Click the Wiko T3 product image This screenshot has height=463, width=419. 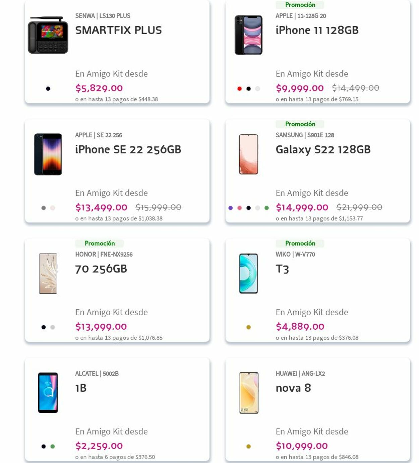point(248,274)
